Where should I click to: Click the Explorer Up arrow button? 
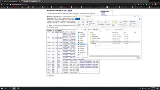[83, 29]
